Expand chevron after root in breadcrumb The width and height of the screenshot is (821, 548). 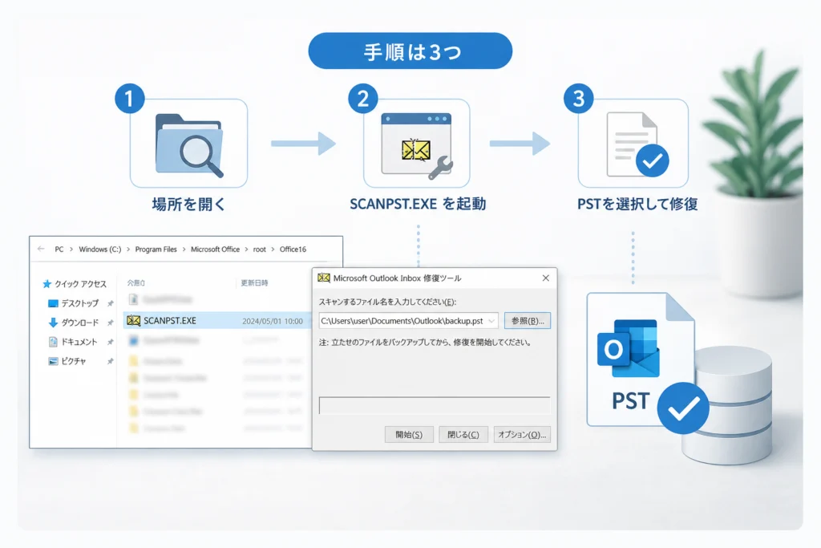[273, 250]
